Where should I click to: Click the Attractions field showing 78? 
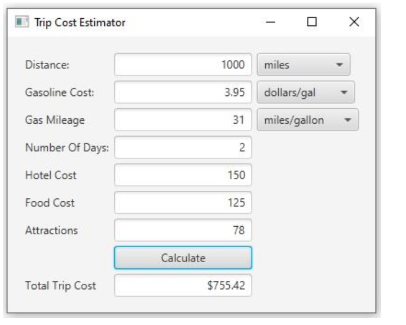pos(183,230)
